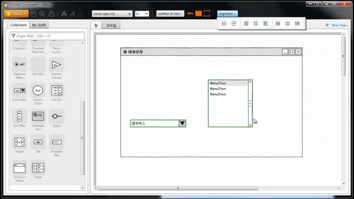The image size is (354, 199).
Task: Click the canvas horizontal scrollbar thumb
Action: [x=178, y=188]
